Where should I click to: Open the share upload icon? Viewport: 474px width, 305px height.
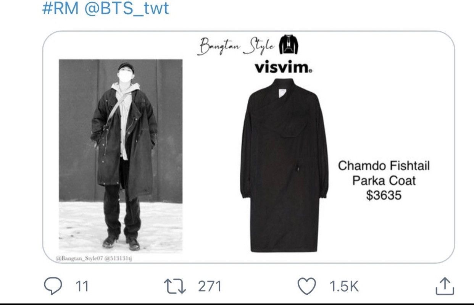point(445,286)
